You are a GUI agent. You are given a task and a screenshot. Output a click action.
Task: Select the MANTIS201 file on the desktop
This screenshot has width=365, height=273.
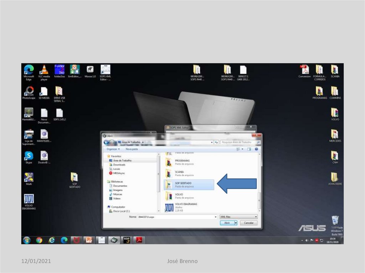point(44,136)
